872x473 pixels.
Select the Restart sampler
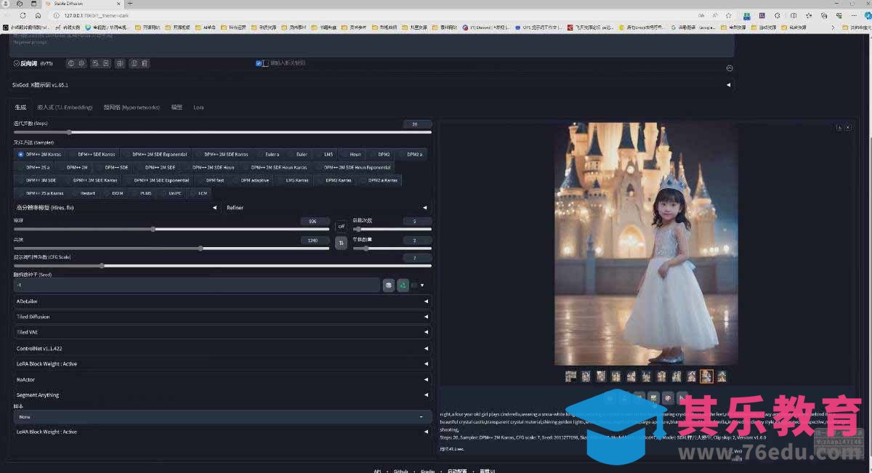tap(84, 193)
